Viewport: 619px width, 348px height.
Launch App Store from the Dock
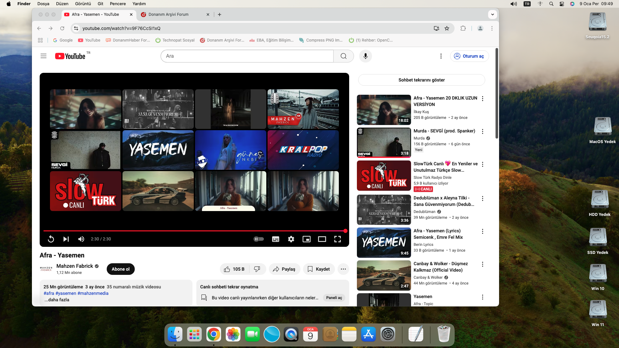(368, 334)
